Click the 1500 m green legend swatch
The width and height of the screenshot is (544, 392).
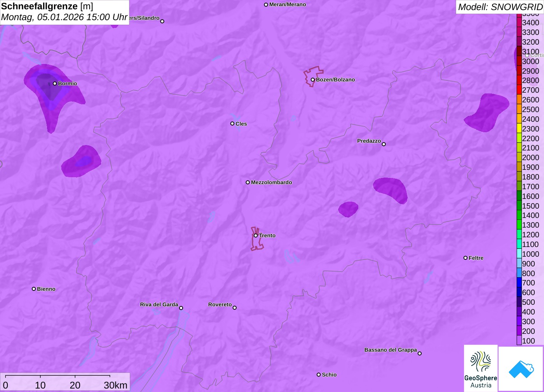tap(519, 205)
